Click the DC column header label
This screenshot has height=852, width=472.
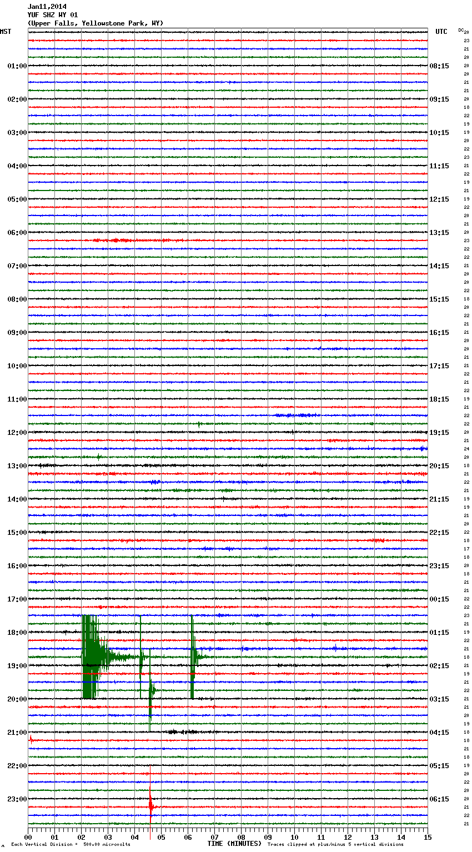click(x=461, y=31)
